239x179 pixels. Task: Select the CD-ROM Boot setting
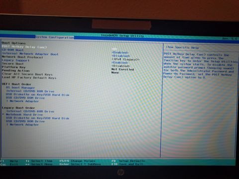point(13,50)
